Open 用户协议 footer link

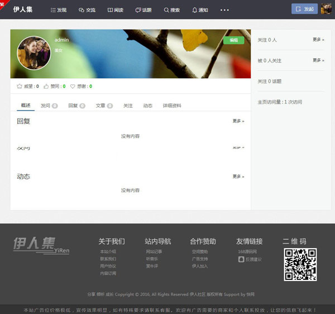tap(108, 266)
